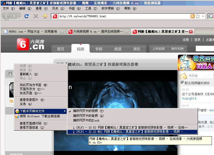
Task: Open the 编辑 menu
Action: pyautogui.click(x=25, y=8)
